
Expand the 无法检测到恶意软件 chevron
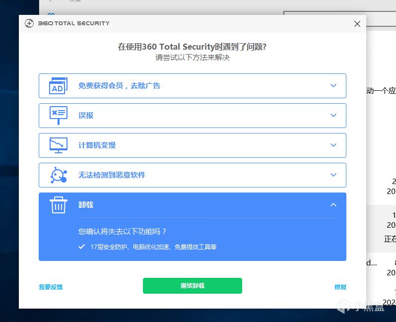[333, 175]
